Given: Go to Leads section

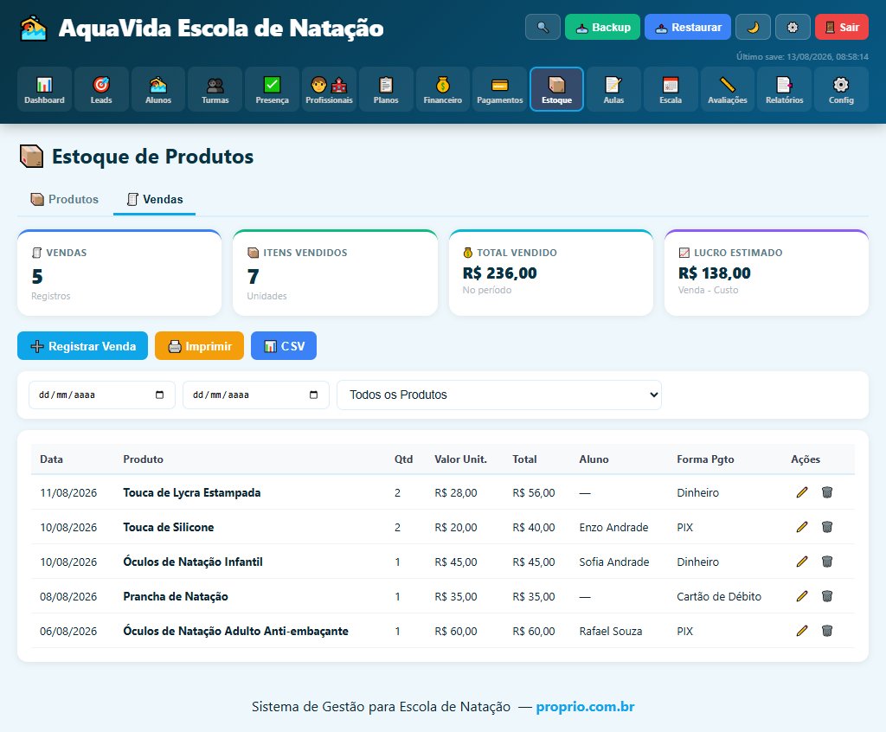Looking at the screenshot, I should click(101, 89).
